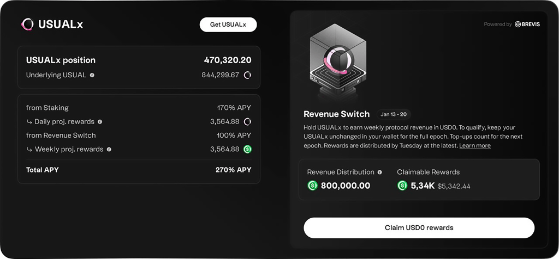The image size is (559, 259).
Task: Click the Total APY row
Action: coord(139,170)
